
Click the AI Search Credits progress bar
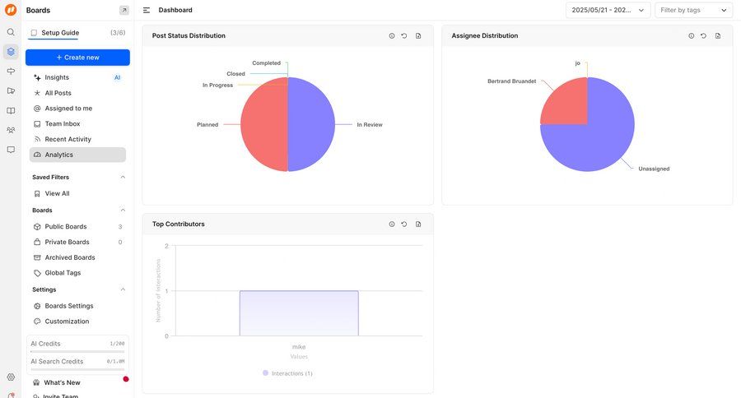(77, 369)
